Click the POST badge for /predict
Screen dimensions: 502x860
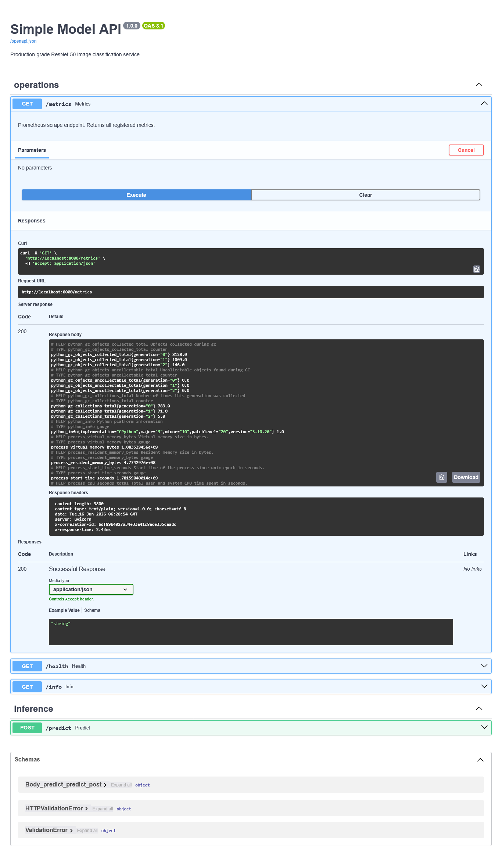click(27, 728)
